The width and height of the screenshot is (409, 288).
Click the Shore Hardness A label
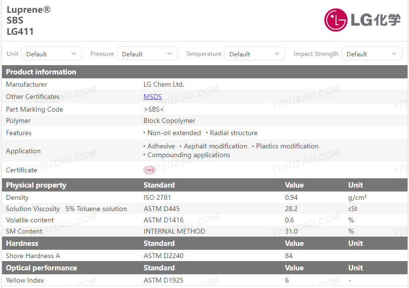coord(33,256)
